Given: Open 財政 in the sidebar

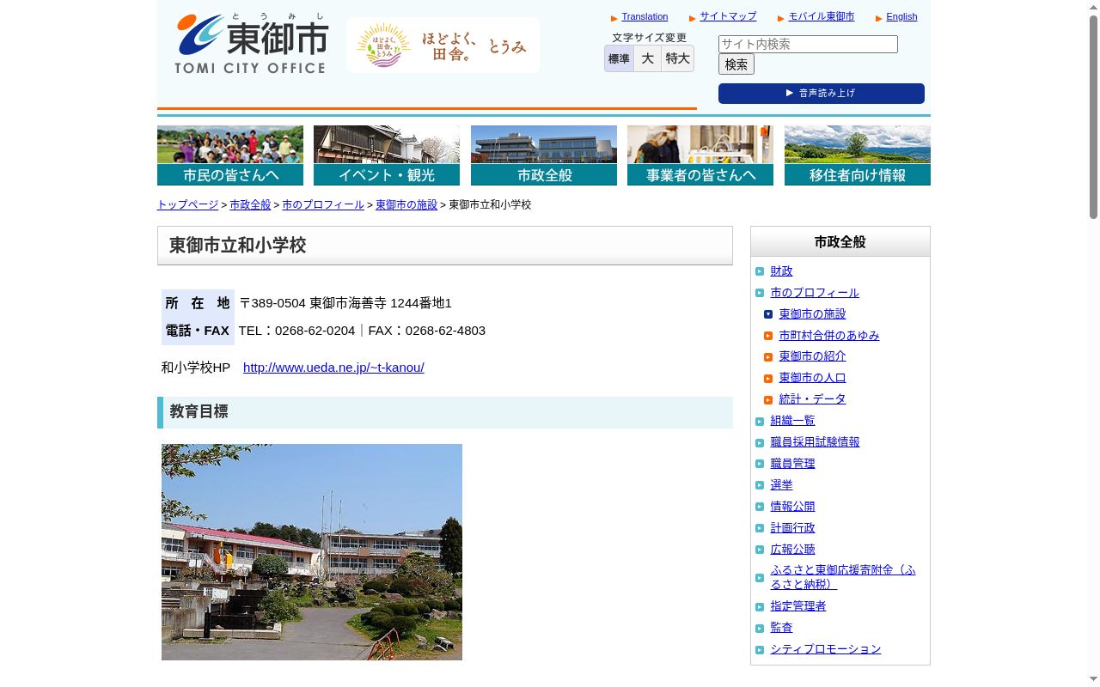Looking at the screenshot, I should coord(781,271).
